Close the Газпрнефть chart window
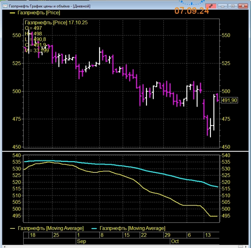The width and height of the screenshot is (251, 248). pos(243,6)
